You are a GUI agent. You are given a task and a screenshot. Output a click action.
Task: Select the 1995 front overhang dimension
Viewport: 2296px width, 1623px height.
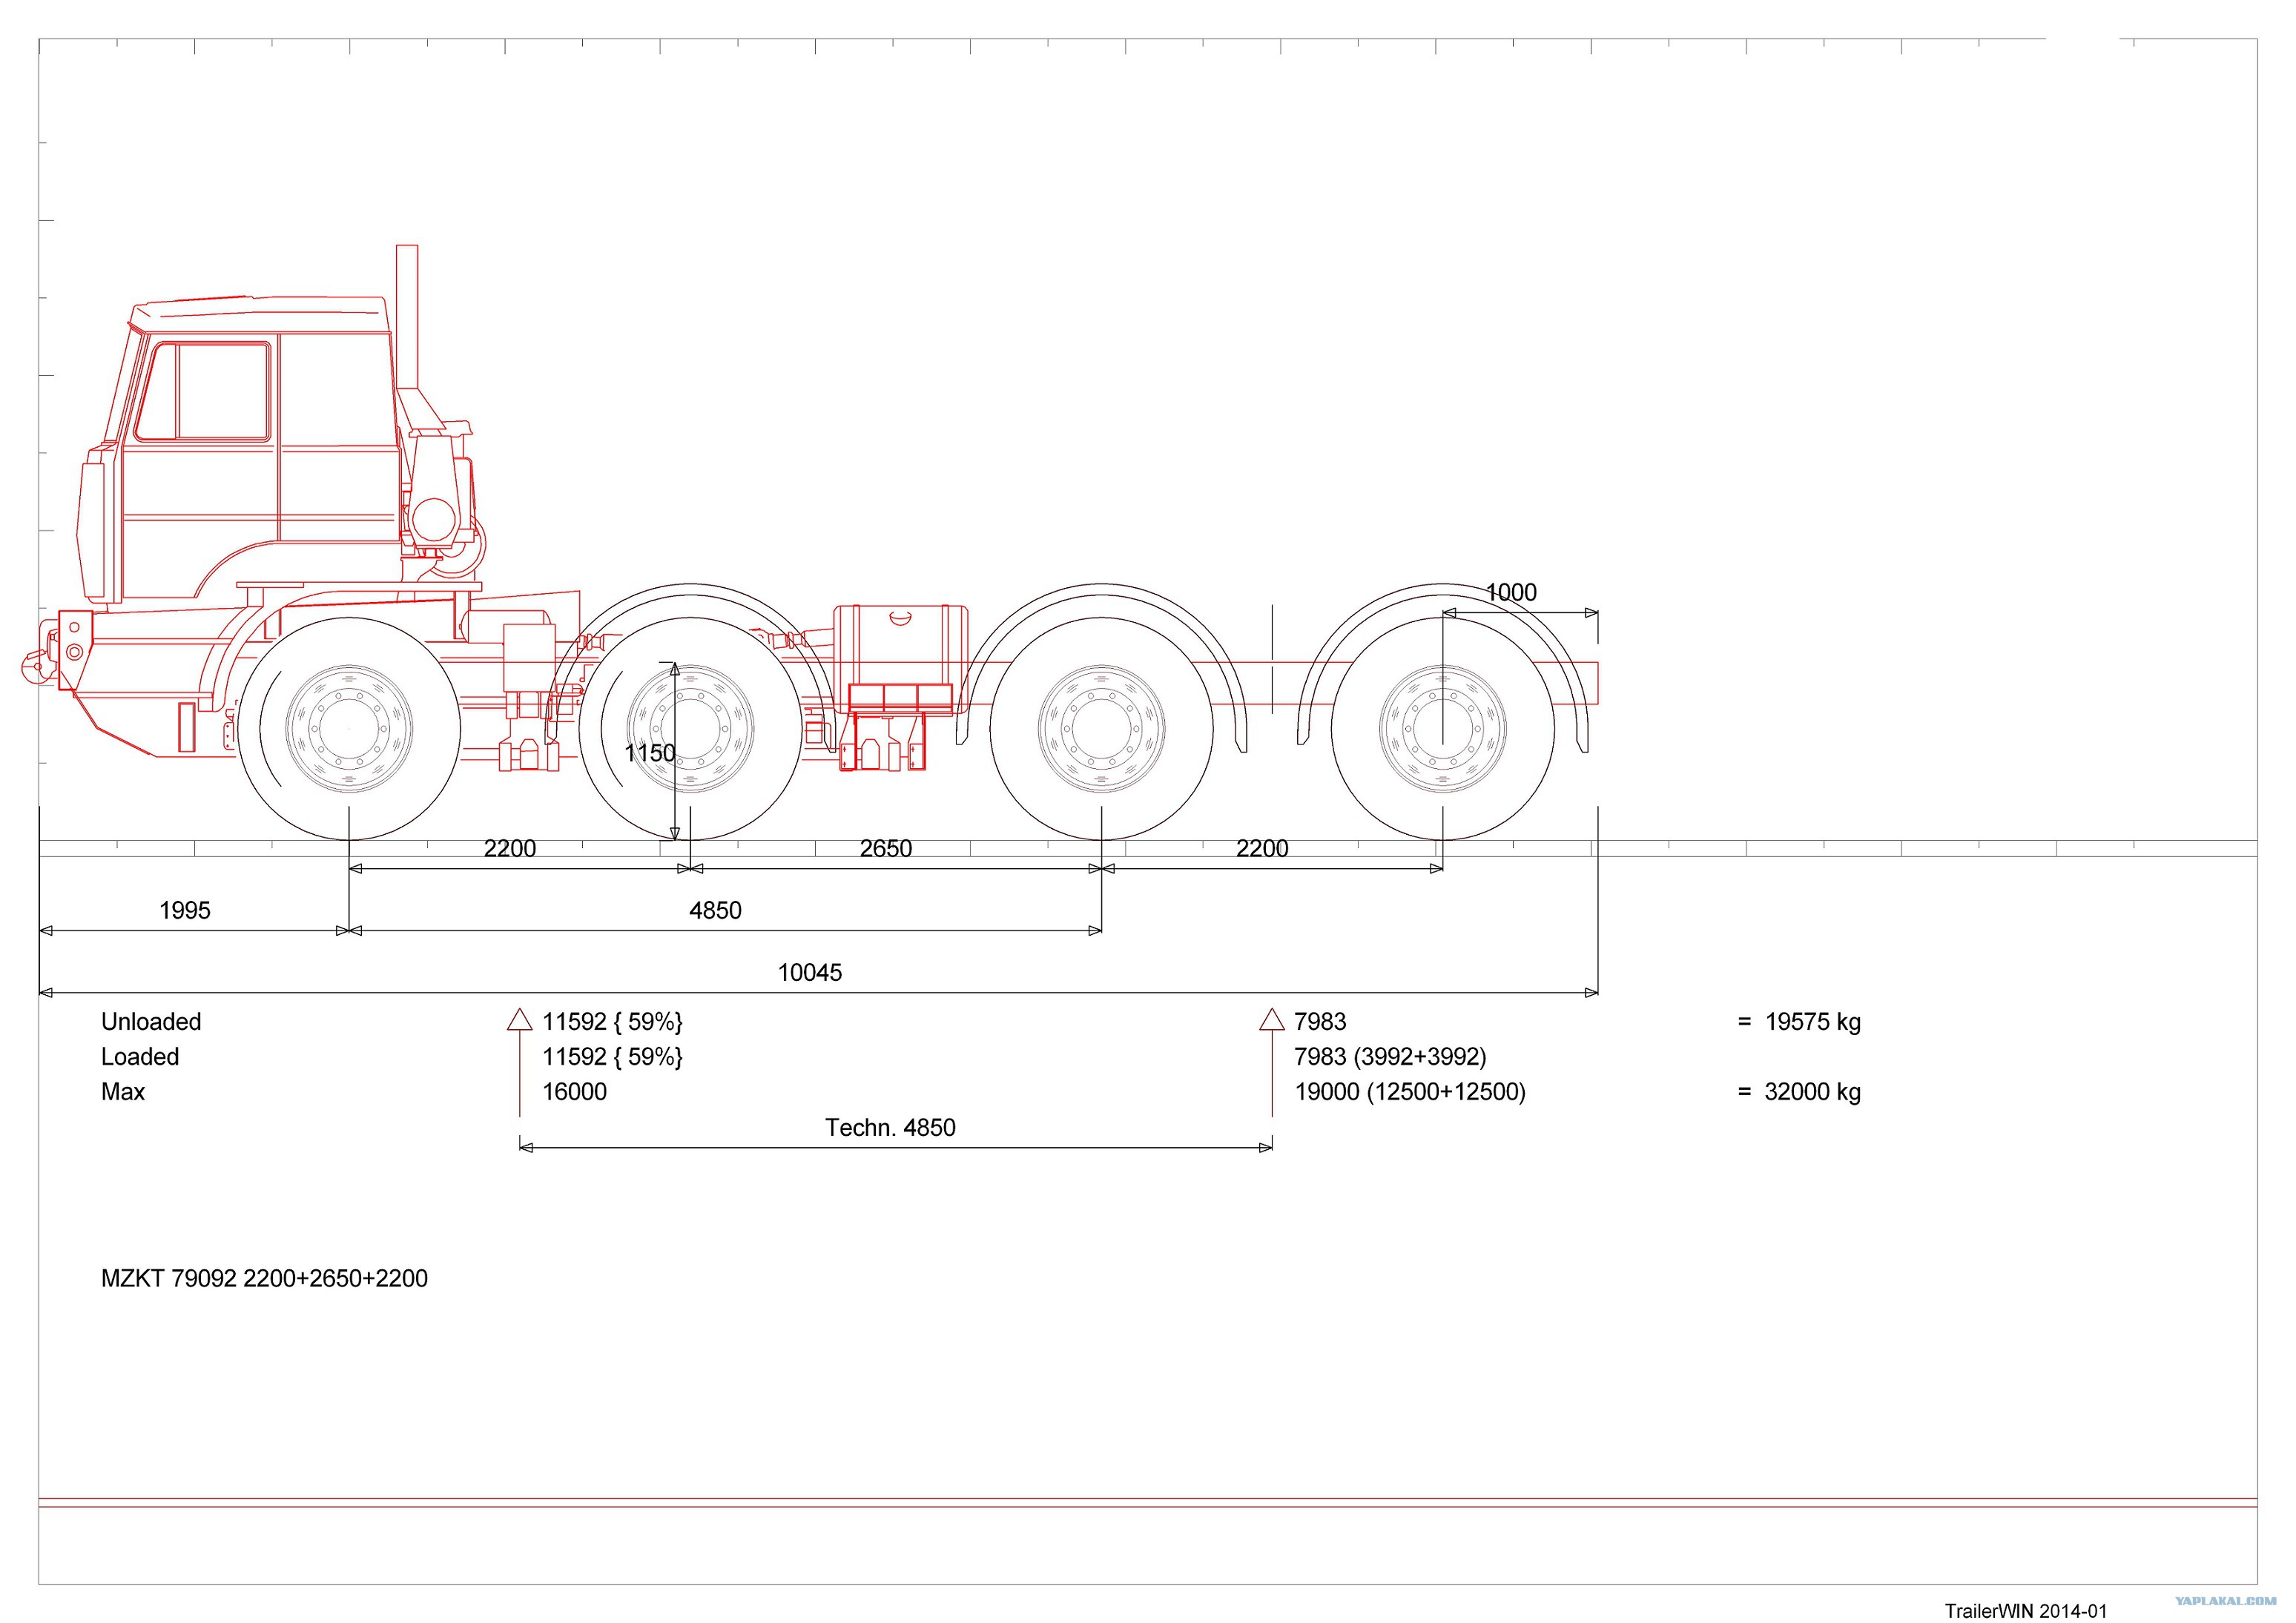[185, 910]
